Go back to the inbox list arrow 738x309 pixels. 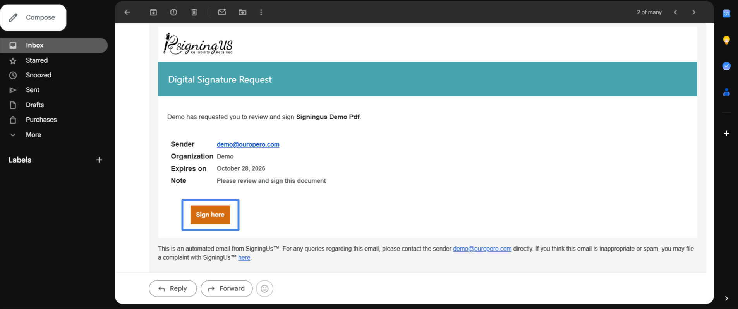click(127, 12)
